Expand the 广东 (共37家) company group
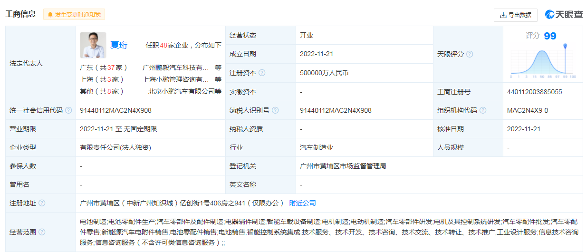Viewport: 586px width, 252px height. pos(102,68)
